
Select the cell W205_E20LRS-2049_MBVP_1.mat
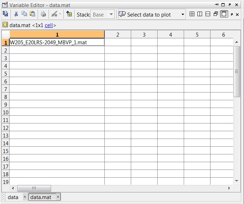(57, 42)
